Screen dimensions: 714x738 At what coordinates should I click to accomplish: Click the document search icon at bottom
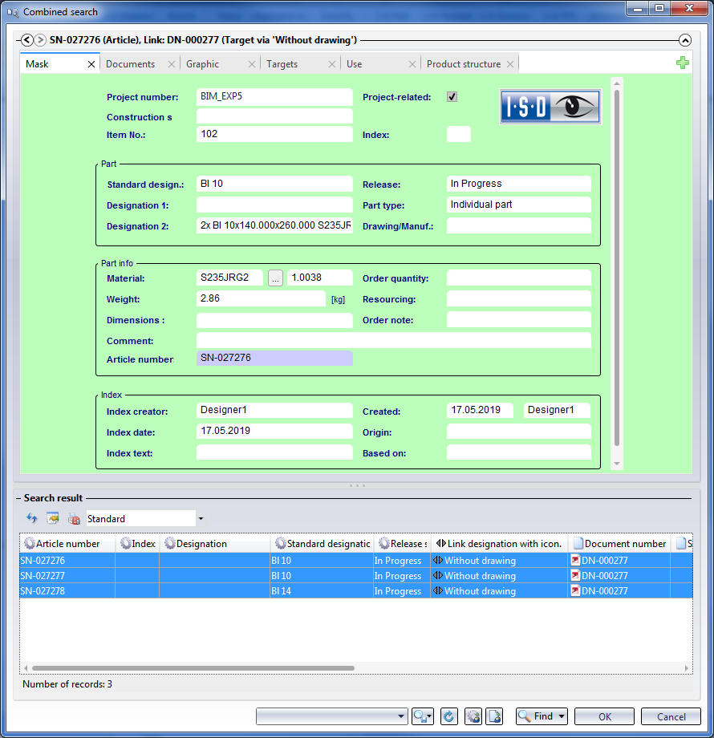coord(495,716)
